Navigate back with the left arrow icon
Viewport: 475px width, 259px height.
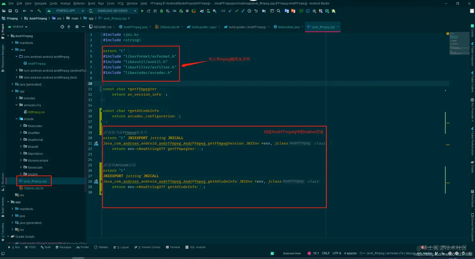tap(25, 11)
